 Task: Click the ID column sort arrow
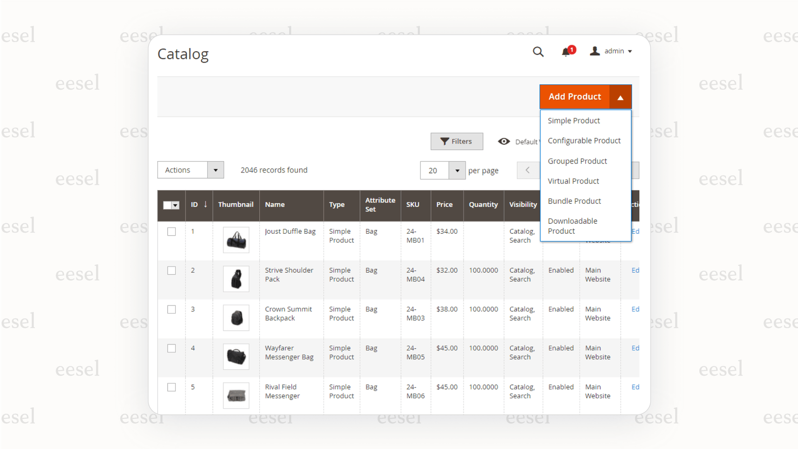205,204
